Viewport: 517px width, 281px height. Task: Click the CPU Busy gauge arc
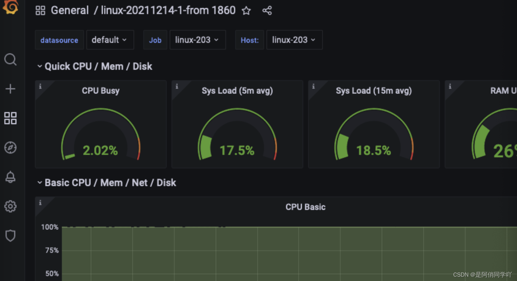tap(101, 115)
